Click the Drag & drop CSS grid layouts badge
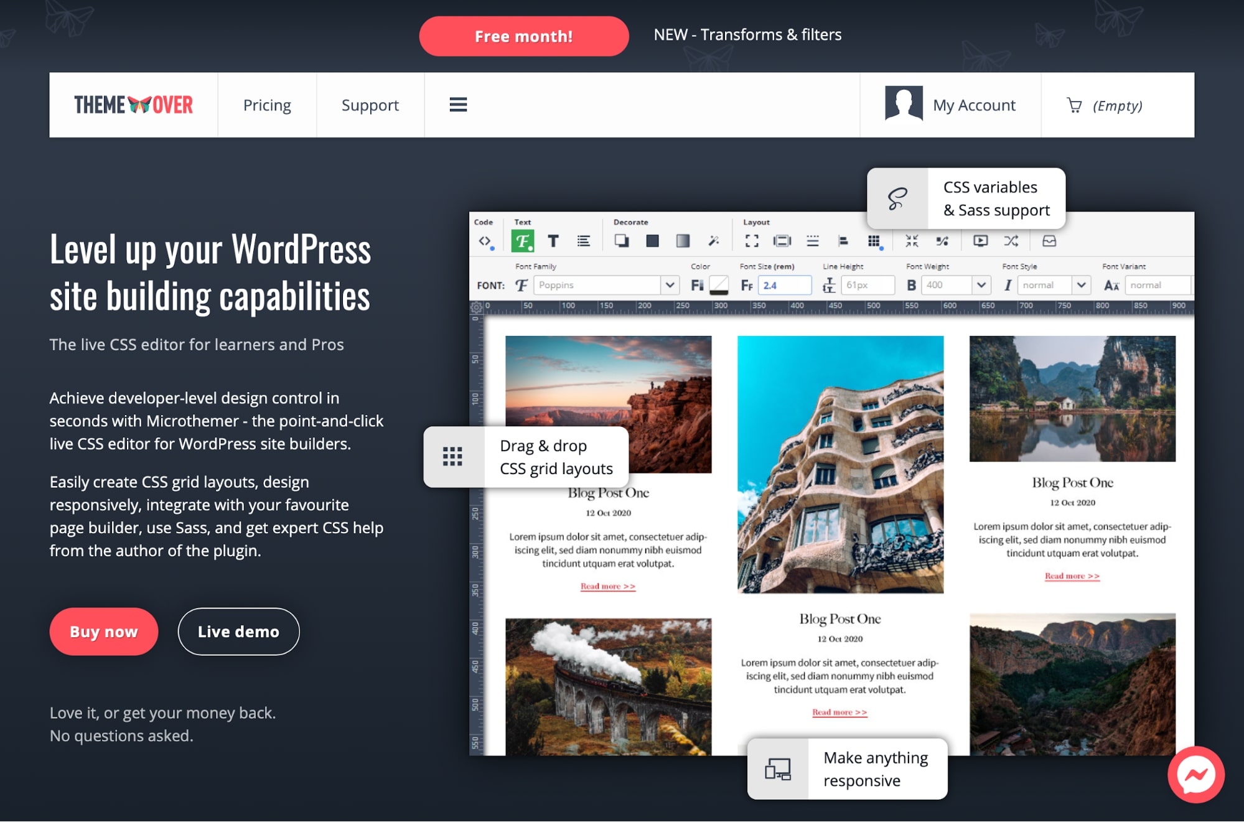The width and height of the screenshot is (1244, 822). point(526,457)
